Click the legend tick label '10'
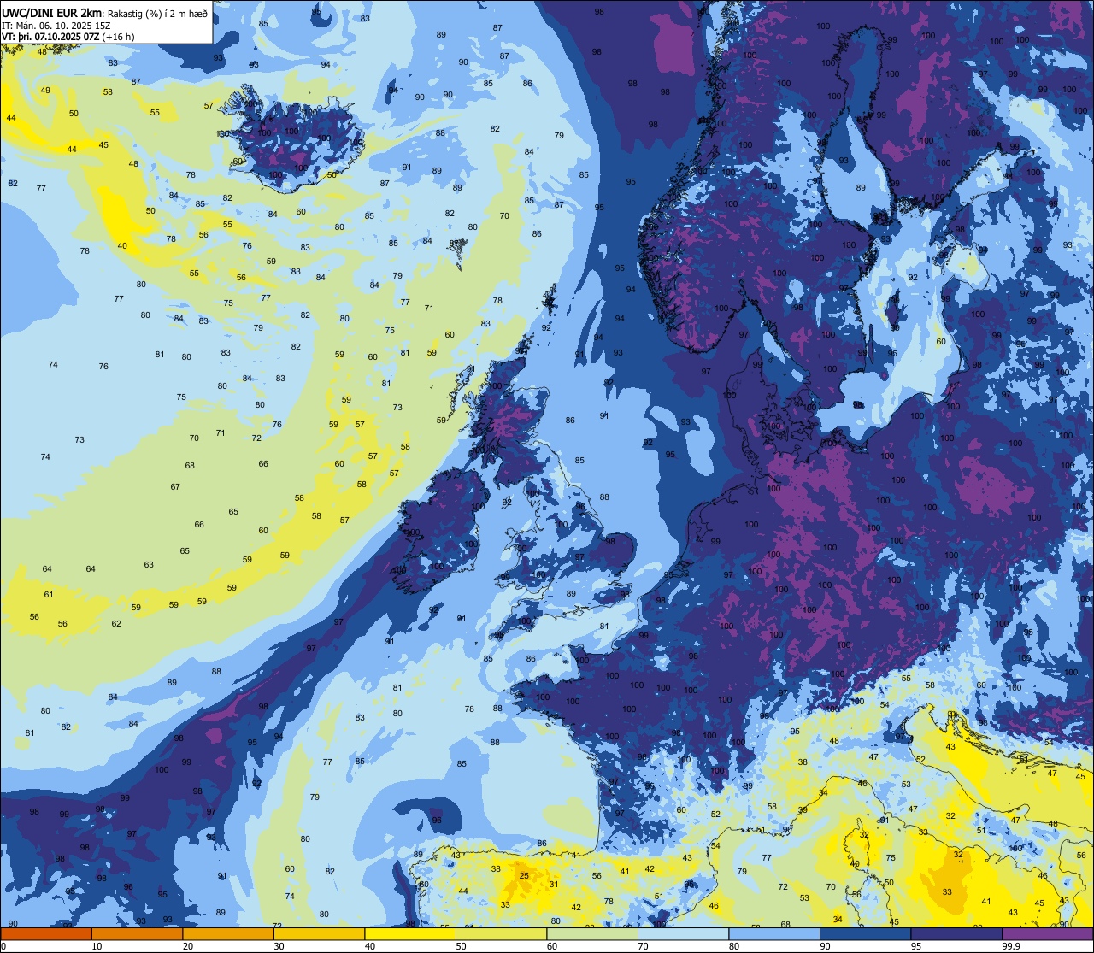 pyautogui.click(x=97, y=946)
